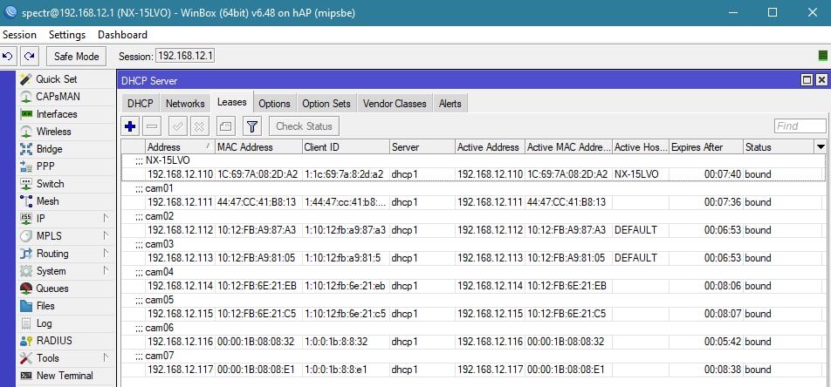The image size is (831, 387).
Task: Close the DHCP Server inner window
Action: coord(821,80)
